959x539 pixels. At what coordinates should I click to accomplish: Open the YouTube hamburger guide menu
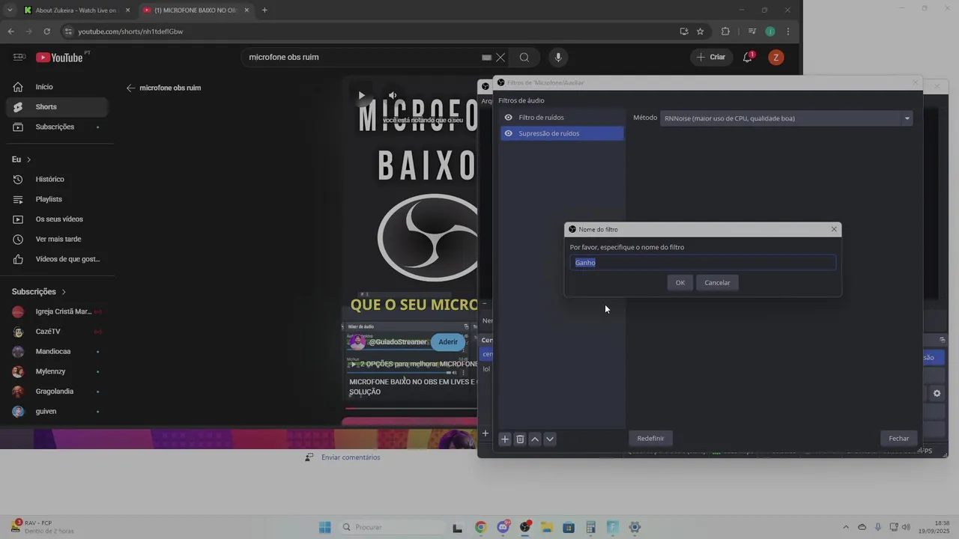(19, 57)
